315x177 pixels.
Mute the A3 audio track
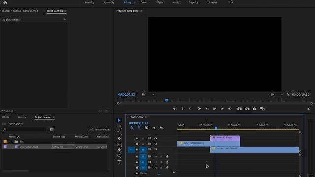click(x=156, y=168)
